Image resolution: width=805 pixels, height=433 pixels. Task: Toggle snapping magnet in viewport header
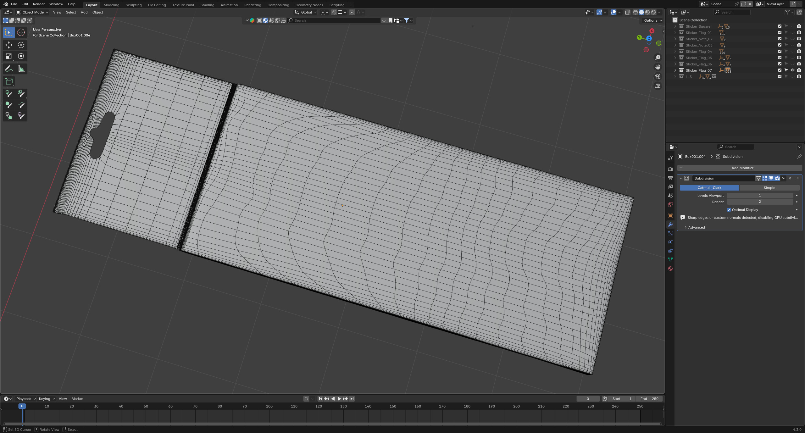(x=334, y=12)
